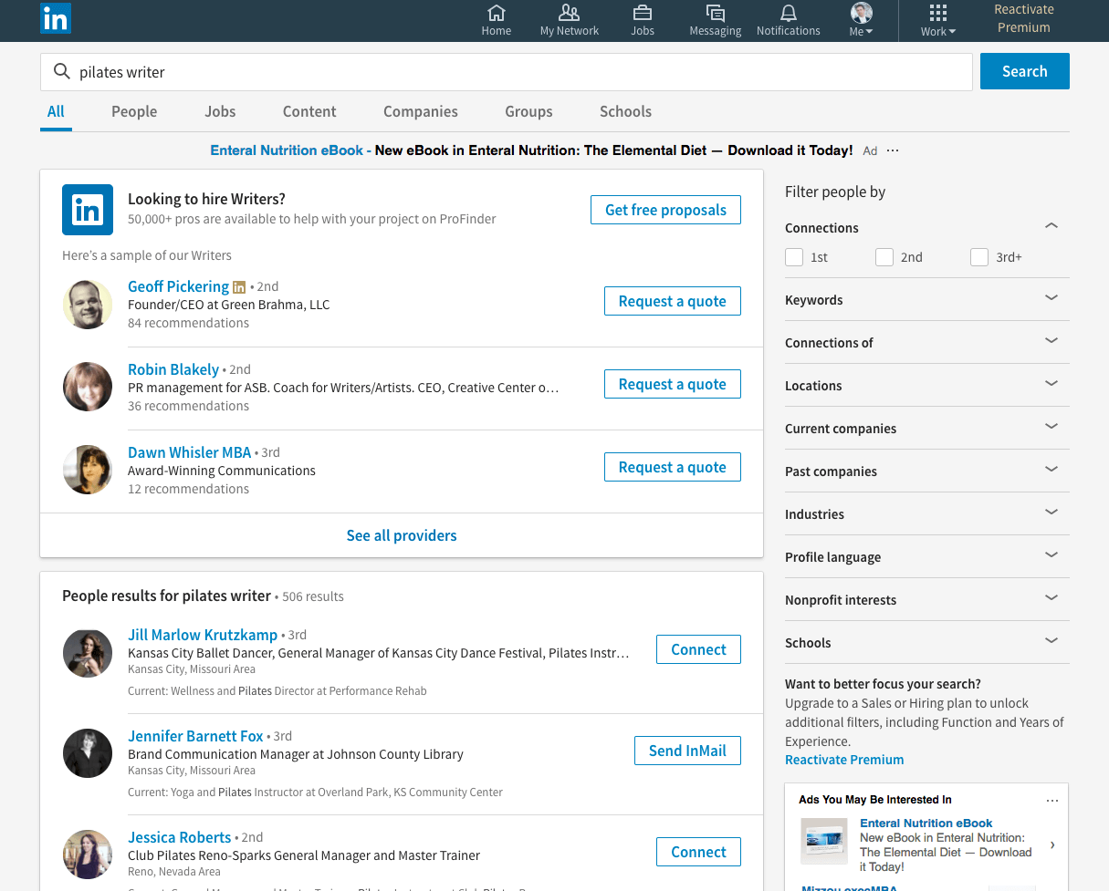Image resolution: width=1109 pixels, height=891 pixels.
Task: Connect with Jessica Roberts
Action: pos(698,852)
